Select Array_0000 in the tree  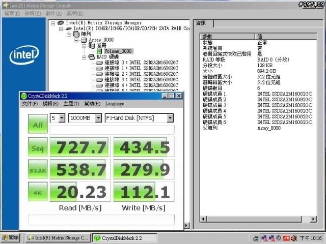coord(101,40)
